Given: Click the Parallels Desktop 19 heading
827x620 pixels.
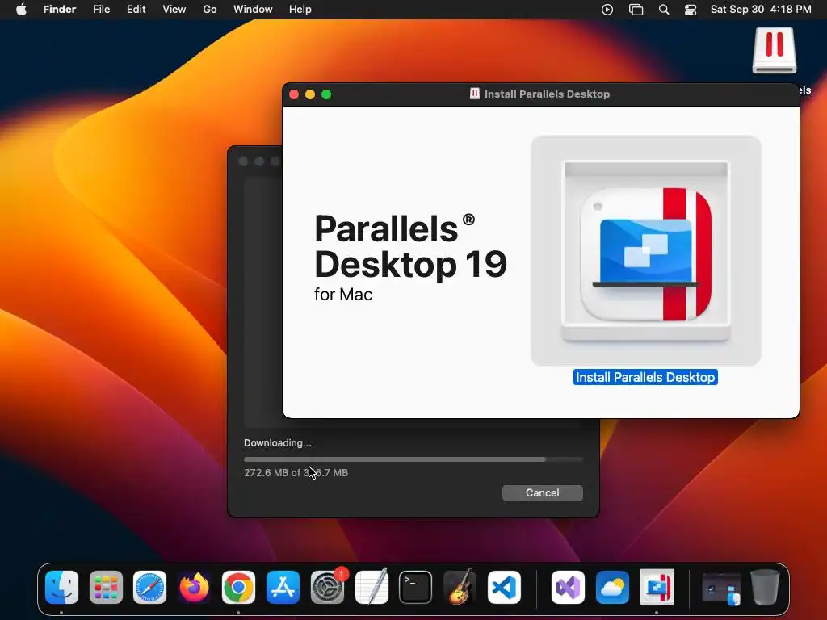Looking at the screenshot, I should pyautogui.click(x=410, y=246).
